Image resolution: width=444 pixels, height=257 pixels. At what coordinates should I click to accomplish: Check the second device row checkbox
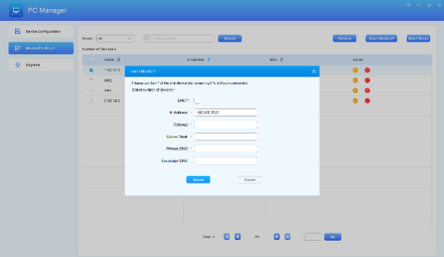coord(91,80)
